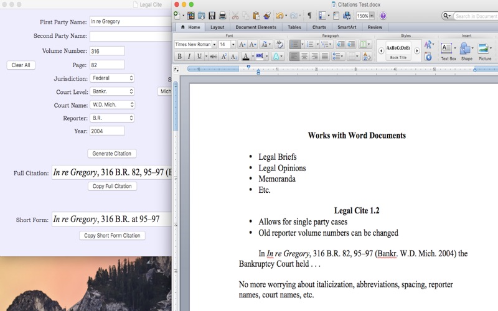Click the Cut scissors icon
498x311 pixels.
[x=235, y=16]
